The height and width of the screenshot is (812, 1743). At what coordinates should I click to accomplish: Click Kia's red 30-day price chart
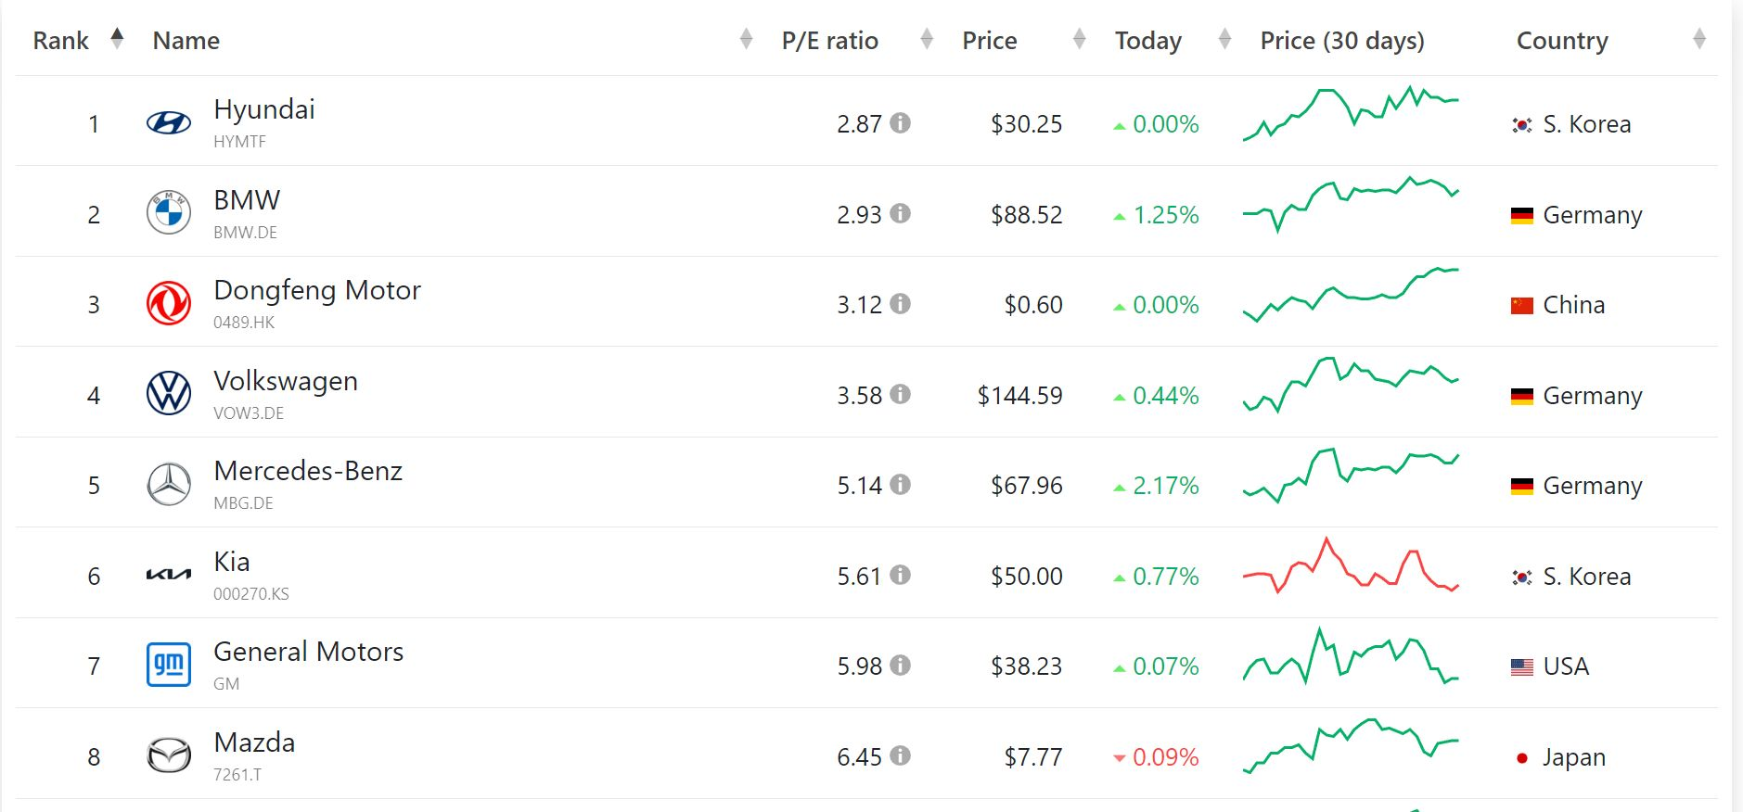coord(1350,565)
